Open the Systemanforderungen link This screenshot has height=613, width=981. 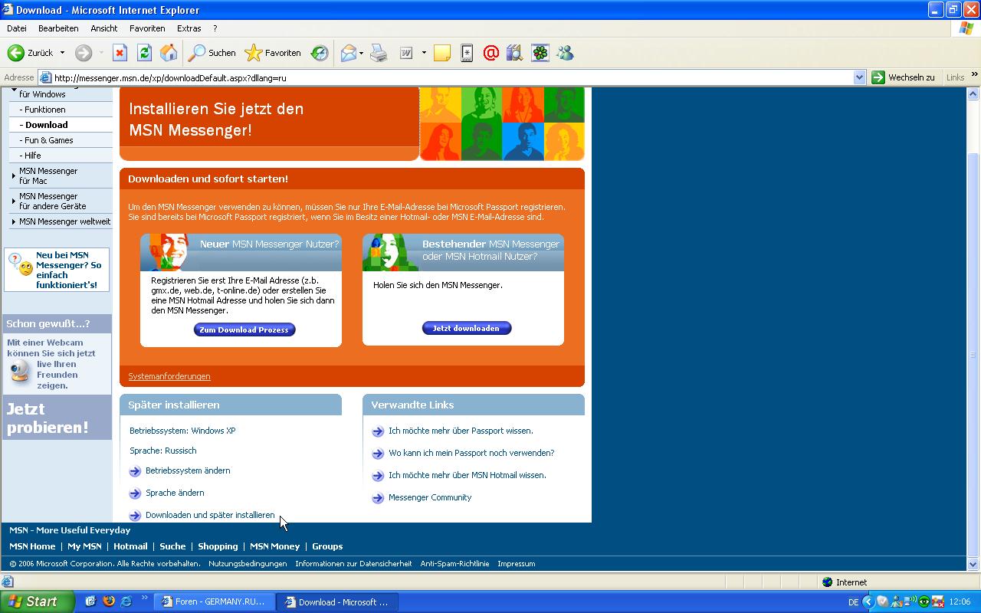(x=169, y=376)
